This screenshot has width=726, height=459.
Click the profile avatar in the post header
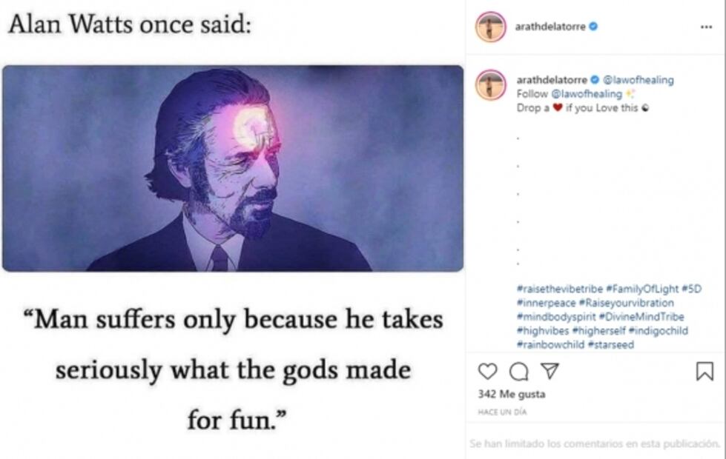[490, 27]
